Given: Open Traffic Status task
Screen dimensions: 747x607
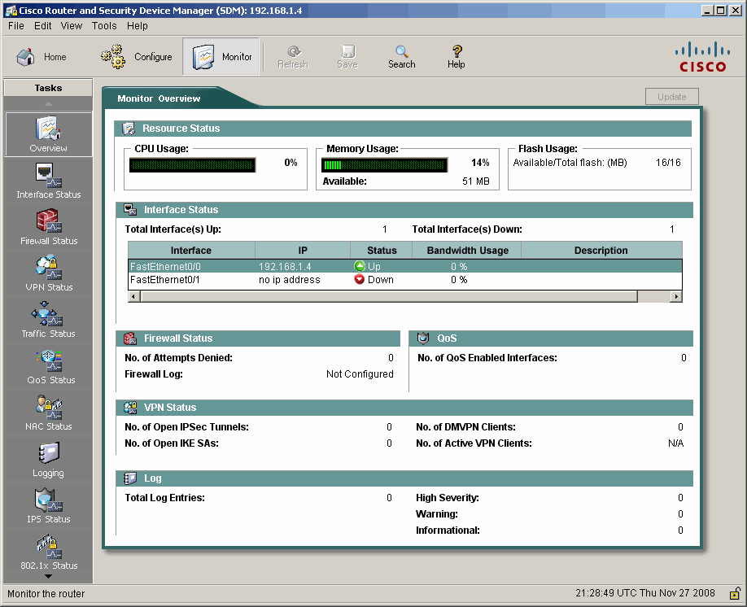Looking at the screenshot, I should pyautogui.click(x=48, y=320).
